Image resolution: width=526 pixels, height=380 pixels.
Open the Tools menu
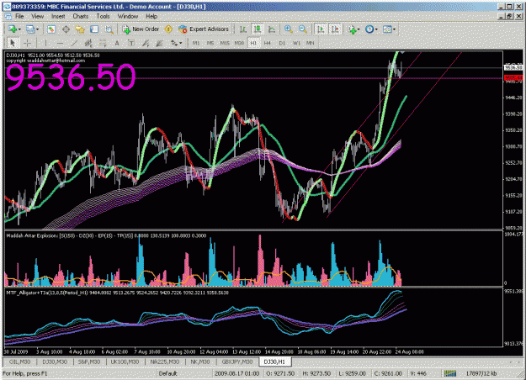tap(103, 16)
